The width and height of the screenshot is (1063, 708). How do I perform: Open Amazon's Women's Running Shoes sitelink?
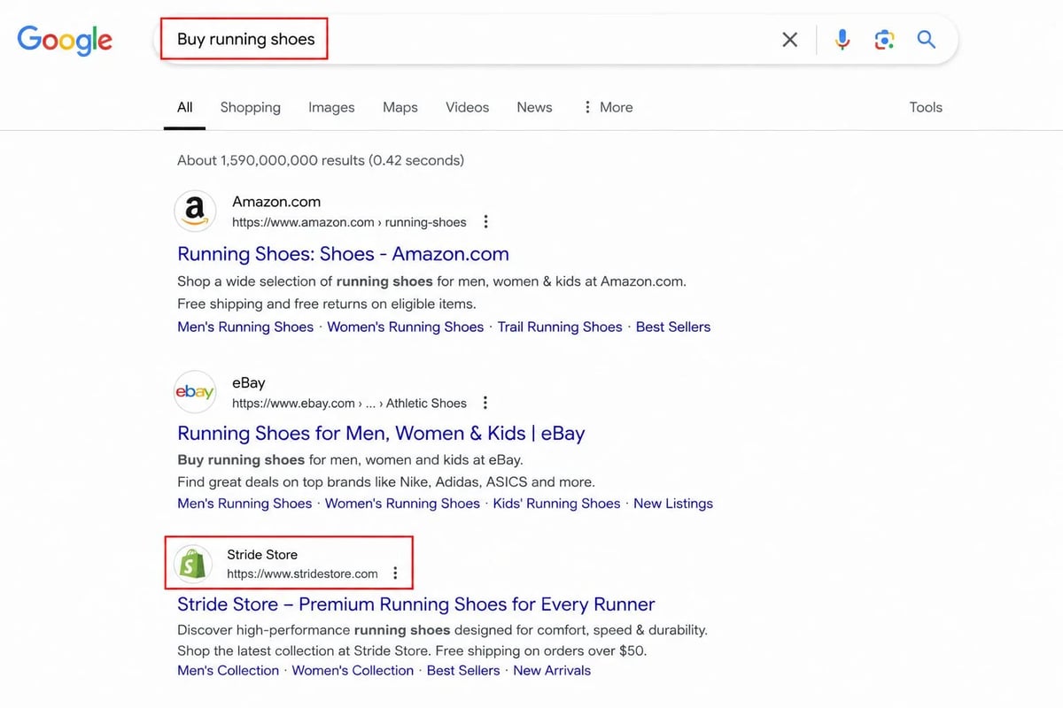[x=405, y=327]
